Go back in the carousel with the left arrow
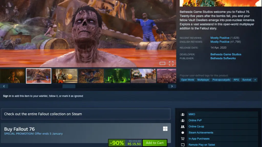The image size is (262, 147). 4,86
